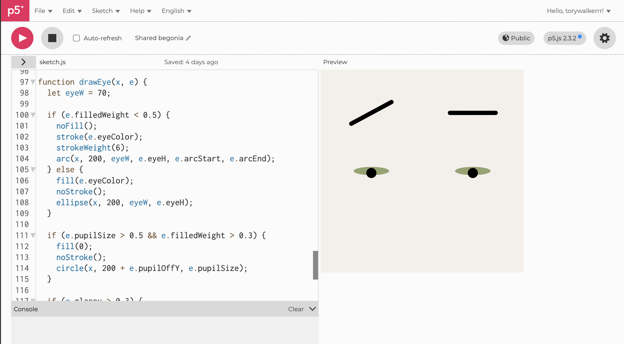624x344 pixels.
Task: Click the drawEye function name on line 97
Action: pos(95,82)
